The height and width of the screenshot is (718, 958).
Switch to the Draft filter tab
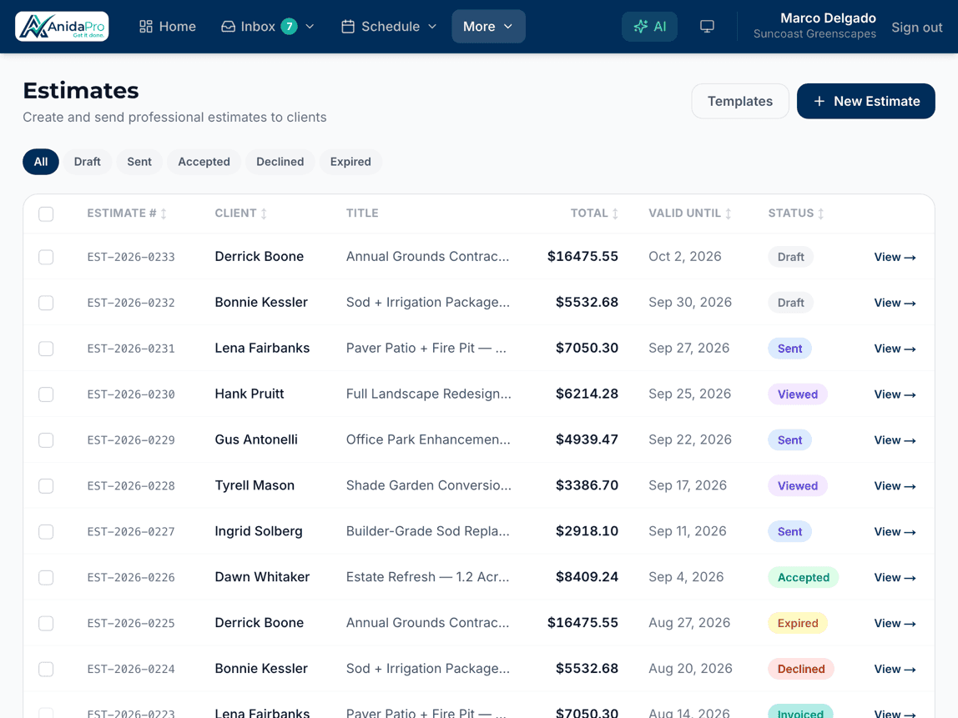88,162
